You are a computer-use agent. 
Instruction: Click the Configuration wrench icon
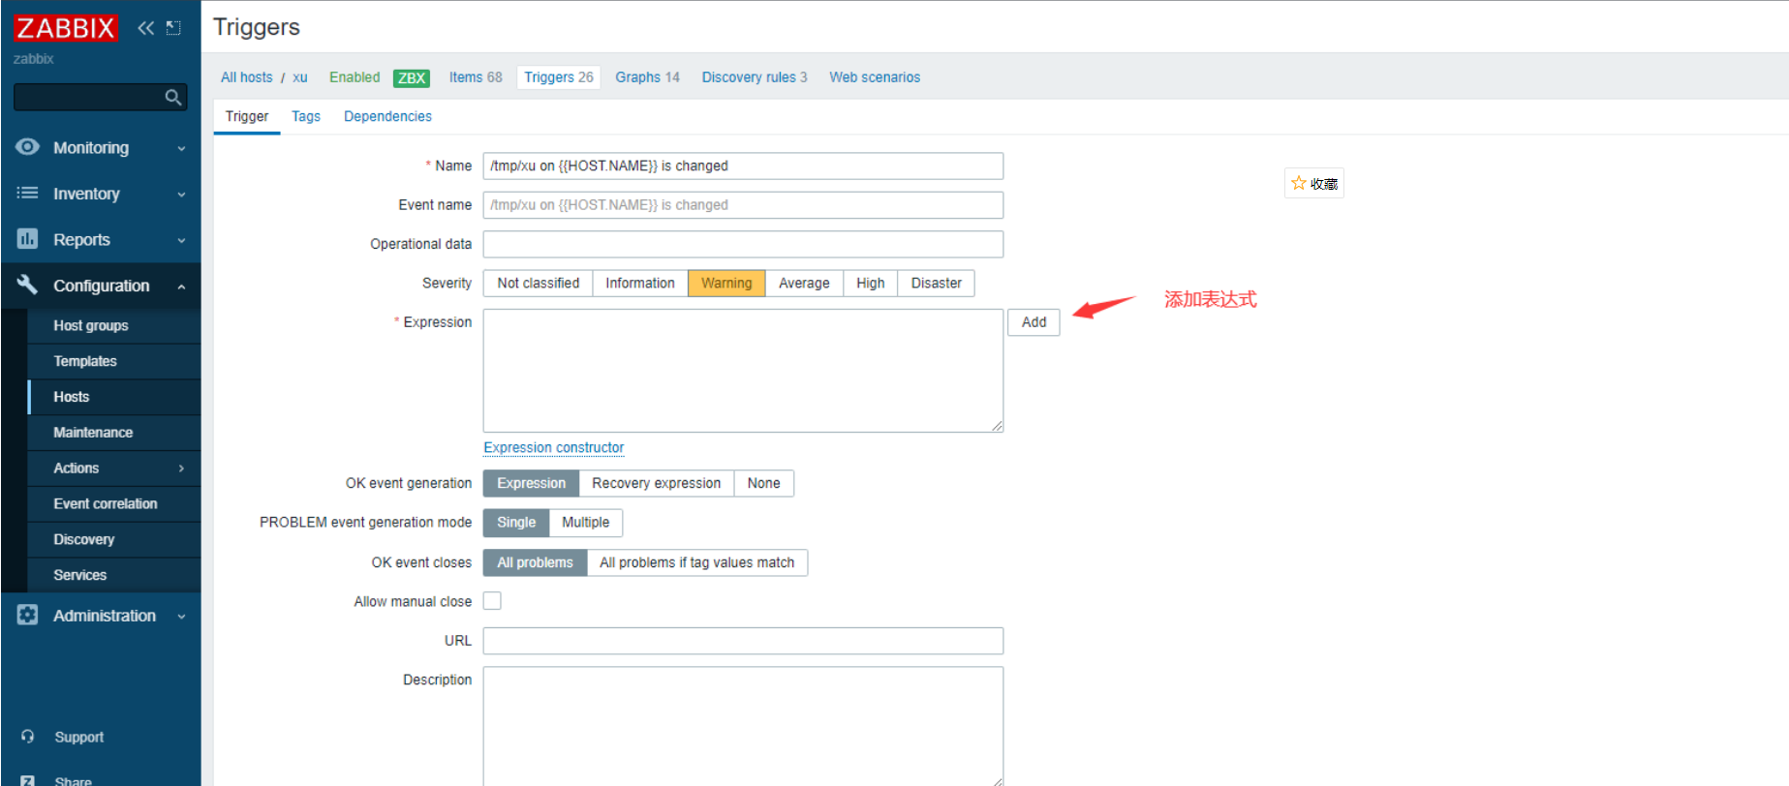28,285
